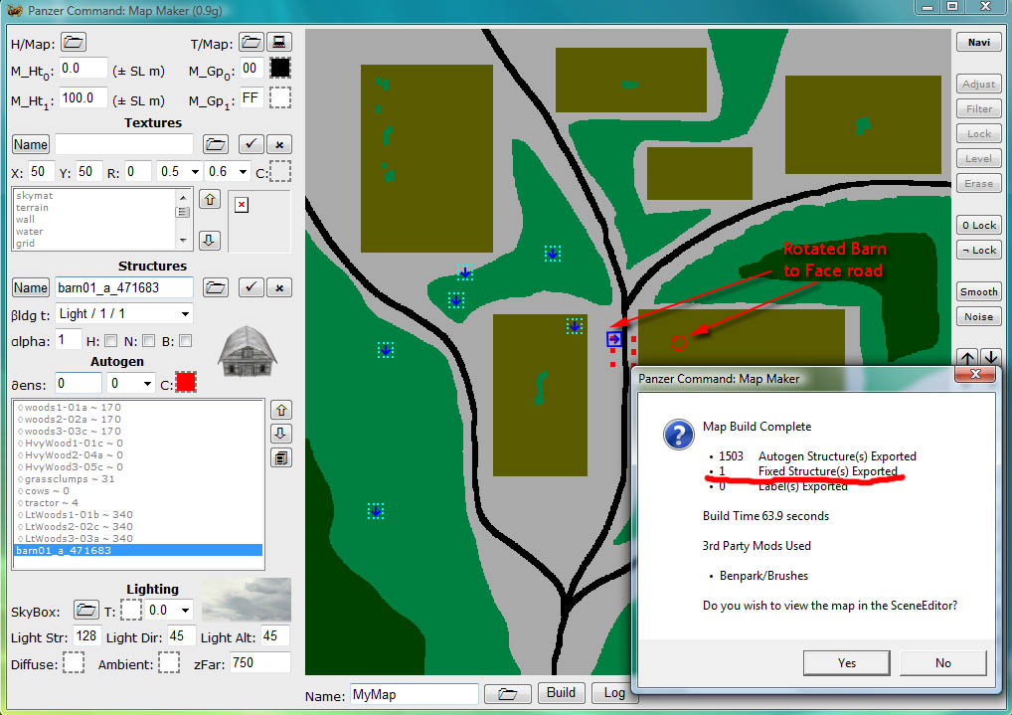Open the Autogen dens dropdown showing 0
Screen dimensions: 1012x715
[x=131, y=384]
